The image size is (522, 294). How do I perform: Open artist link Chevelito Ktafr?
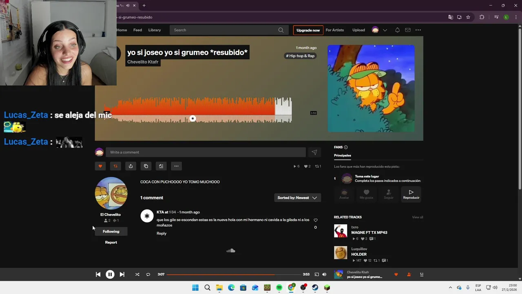pyautogui.click(x=143, y=62)
